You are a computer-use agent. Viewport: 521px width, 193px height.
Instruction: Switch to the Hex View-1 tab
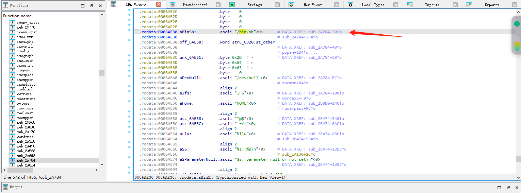(x=313, y=5)
